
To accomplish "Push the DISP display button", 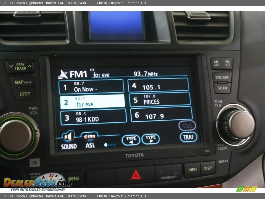I will [x=208, y=169].
